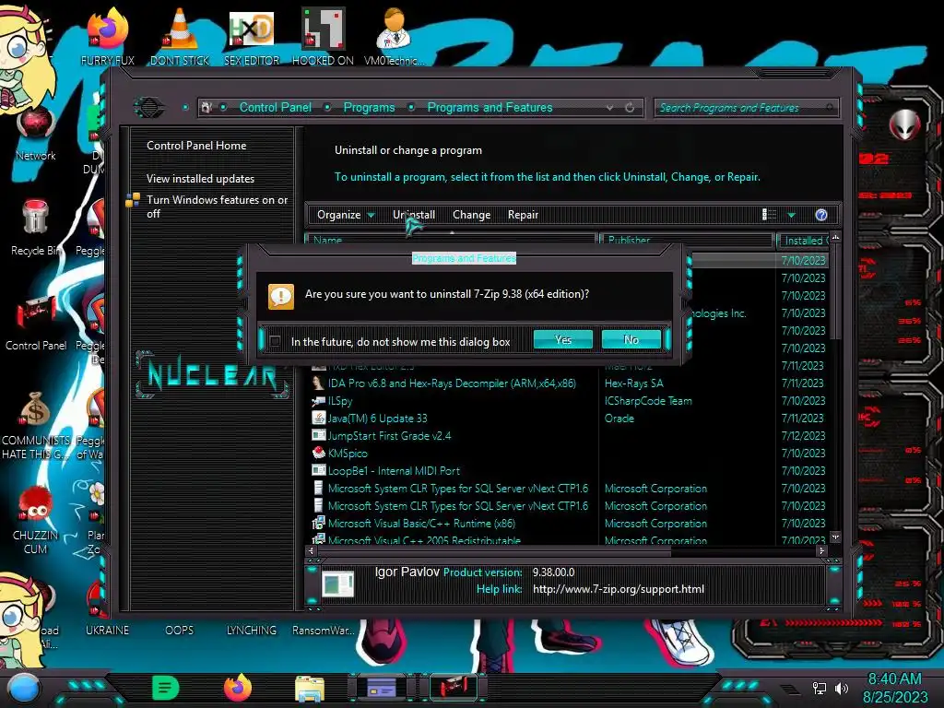Click the Change toolbar command

(x=471, y=215)
